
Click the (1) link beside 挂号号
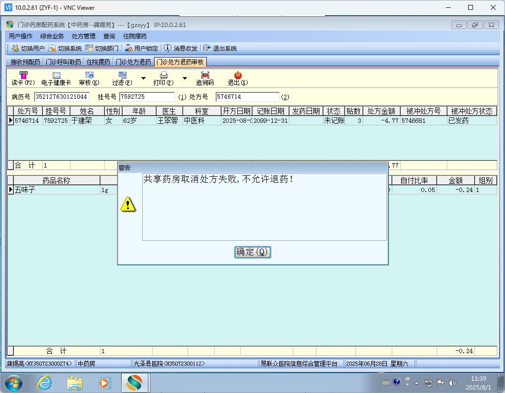coord(182,97)
